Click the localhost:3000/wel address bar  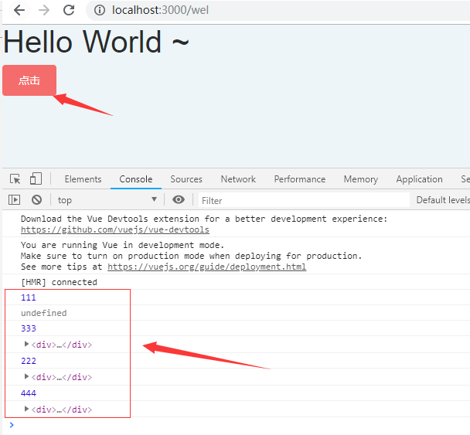point(278,10)
